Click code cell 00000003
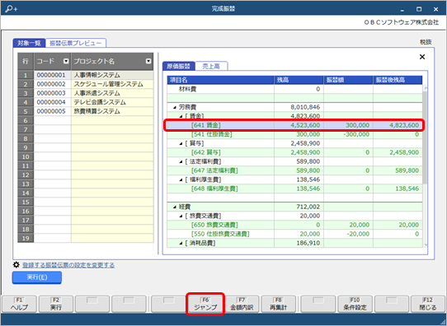 [53, 93]
